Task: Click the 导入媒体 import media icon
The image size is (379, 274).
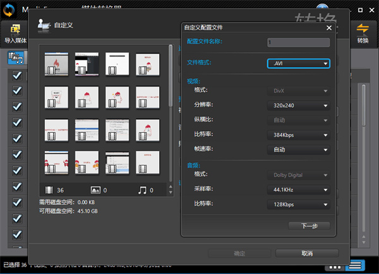Action: pos(13,29)
